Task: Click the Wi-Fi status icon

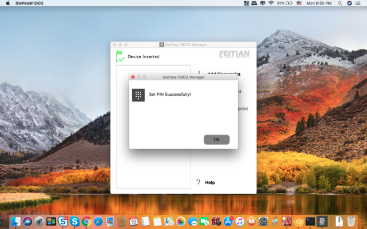Action: point(271,3)
